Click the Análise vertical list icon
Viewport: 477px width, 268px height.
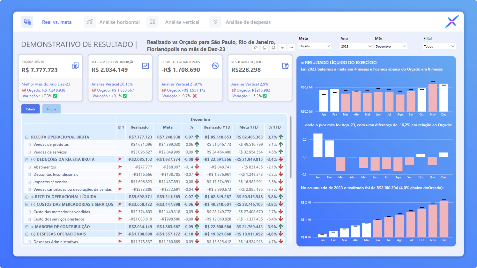click(x=153, y=22)
